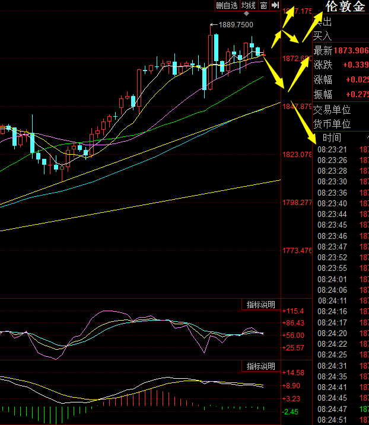Click the 交易单位 label
Screen dimensions: 369x425
click(332, 110)
